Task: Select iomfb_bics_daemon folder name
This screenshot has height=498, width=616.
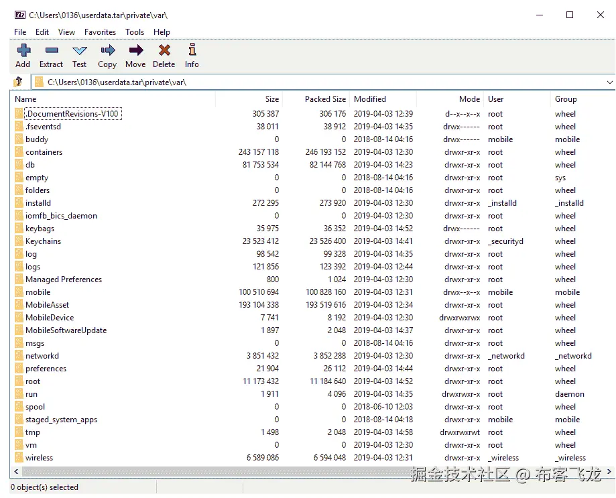Action: tap(61, 216)
